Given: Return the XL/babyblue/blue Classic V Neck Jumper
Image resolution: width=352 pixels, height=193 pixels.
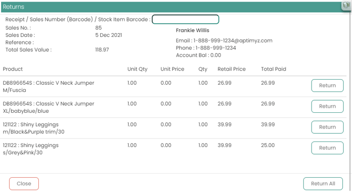Looking at the screenshot, I should 327,106.
